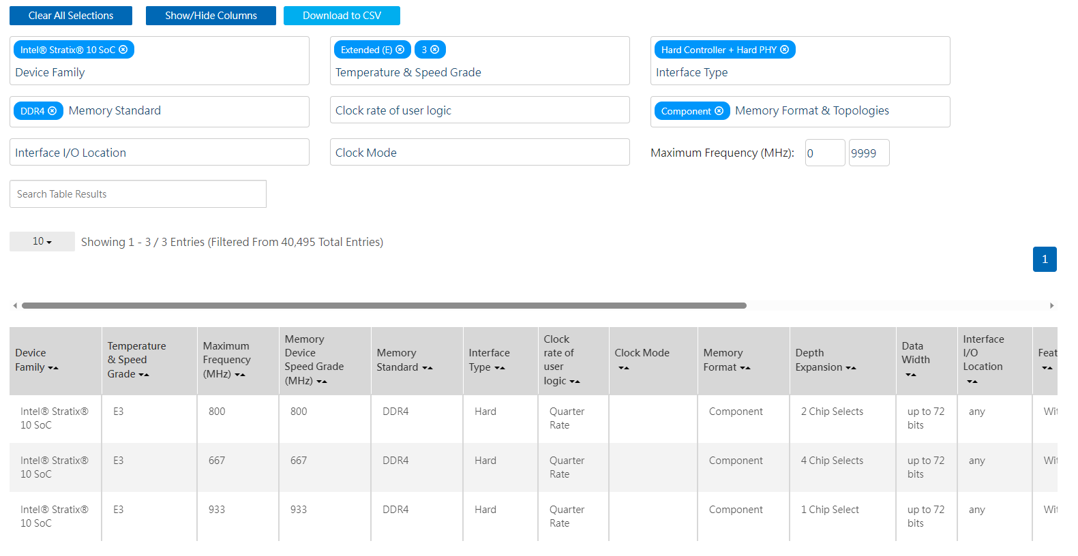Click the Search Table Results field

pos(138,194)
